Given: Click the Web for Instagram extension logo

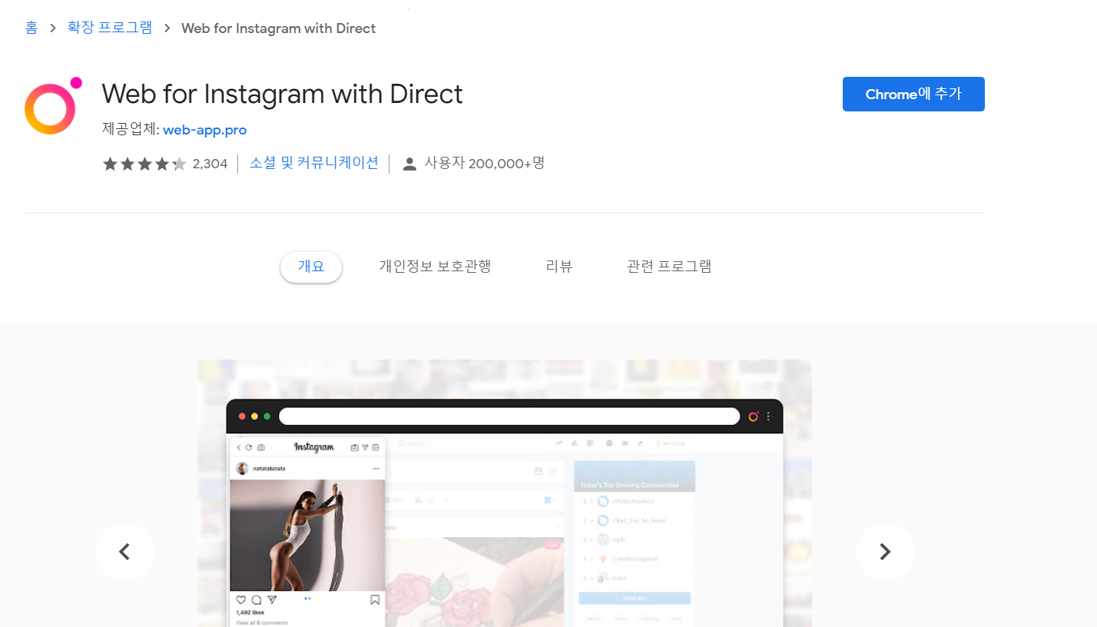Looking at the screenshot, I should (x=53, y=106).
